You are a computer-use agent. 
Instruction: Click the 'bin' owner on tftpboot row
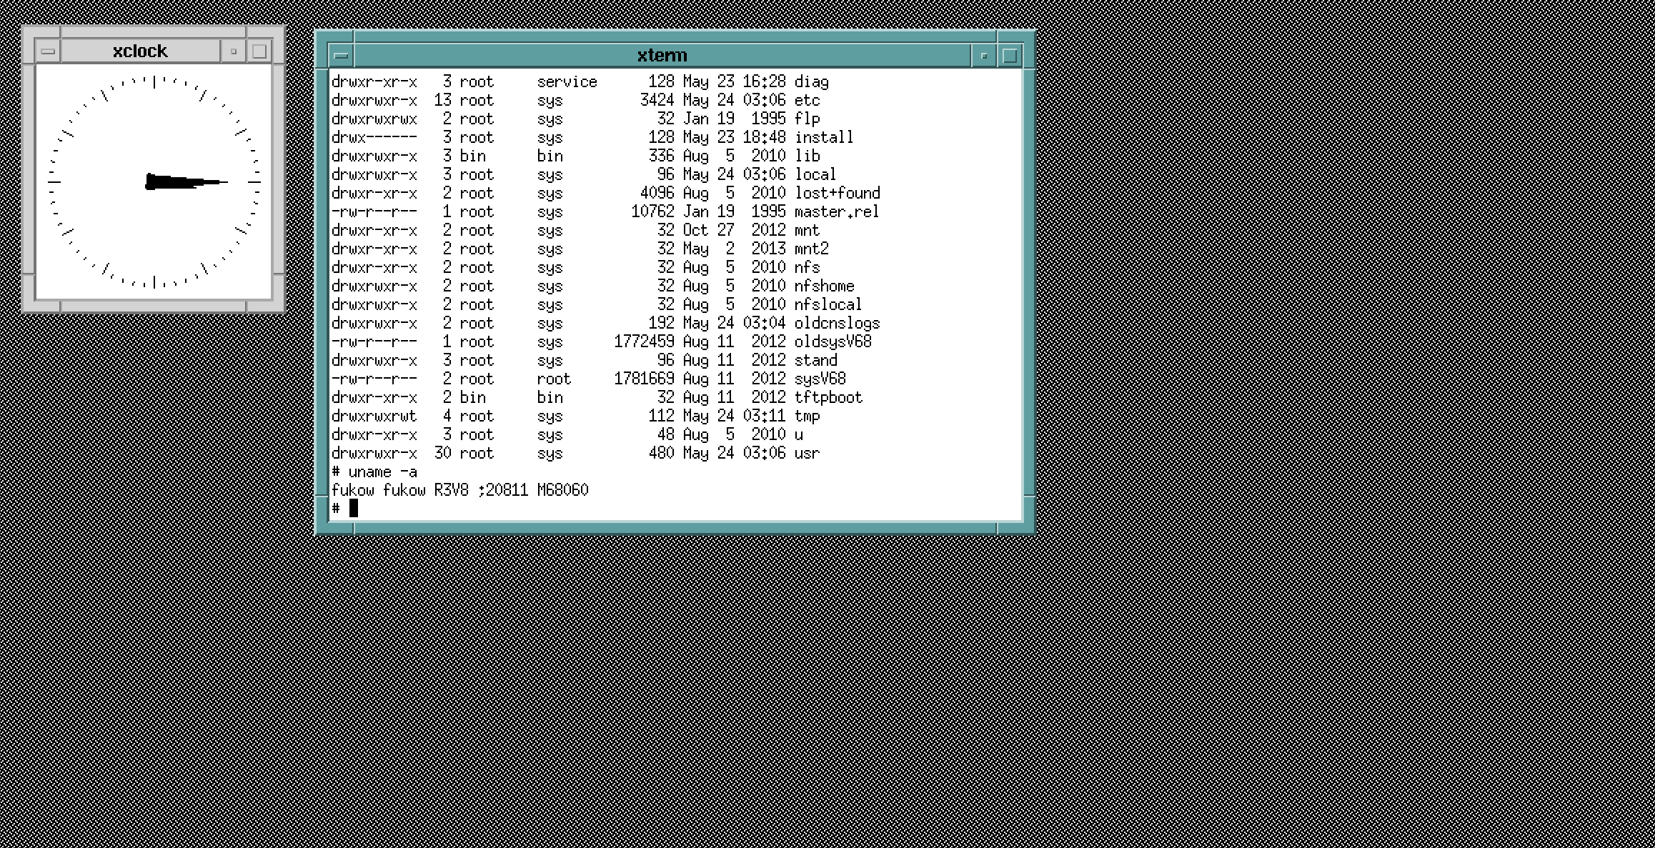tap(473, 397)
